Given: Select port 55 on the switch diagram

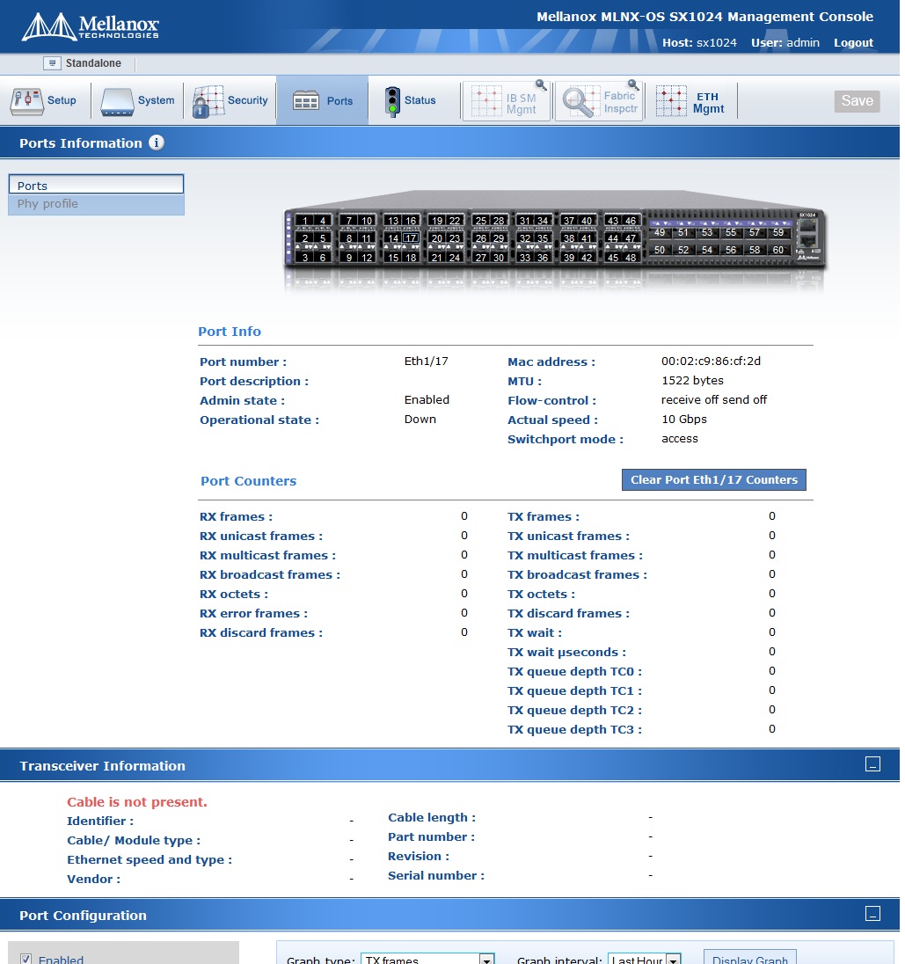Looking at the screenshot, I should tap(731, 232).
